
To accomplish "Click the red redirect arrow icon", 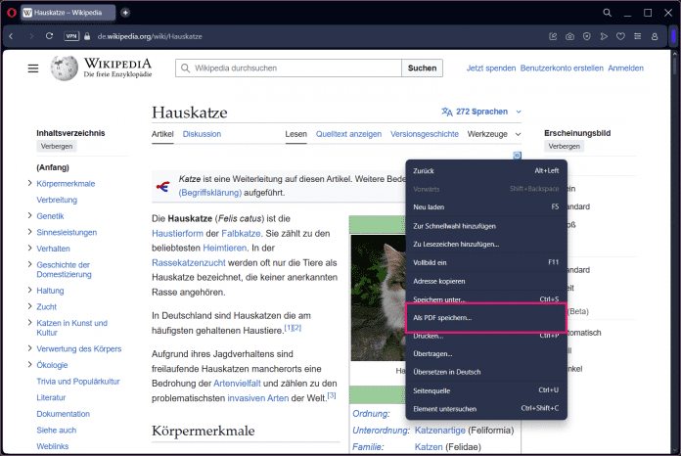I will (162, 187).
